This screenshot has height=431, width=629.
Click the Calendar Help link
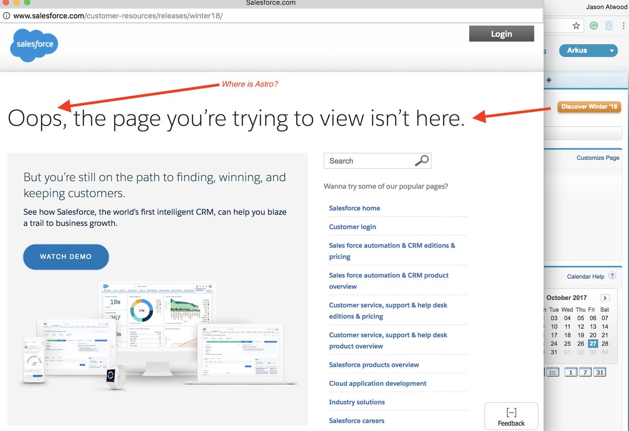point(585,276)
